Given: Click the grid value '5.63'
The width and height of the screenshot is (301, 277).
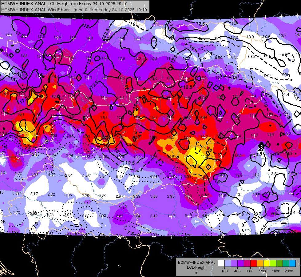Looking at the screenshot, I should point(120,176).
